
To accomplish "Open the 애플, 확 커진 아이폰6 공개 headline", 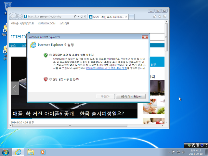I will coord(68,114).
